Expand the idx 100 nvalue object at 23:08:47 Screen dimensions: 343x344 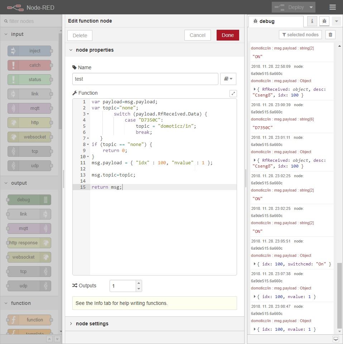[255, 329]
